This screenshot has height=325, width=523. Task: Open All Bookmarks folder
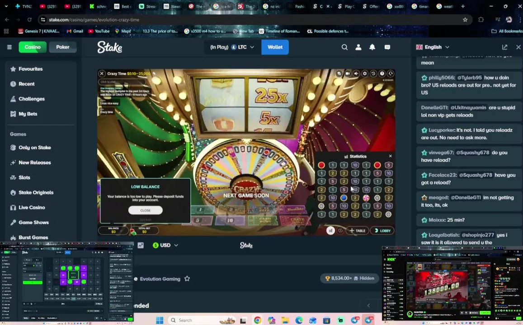[507, 31]
